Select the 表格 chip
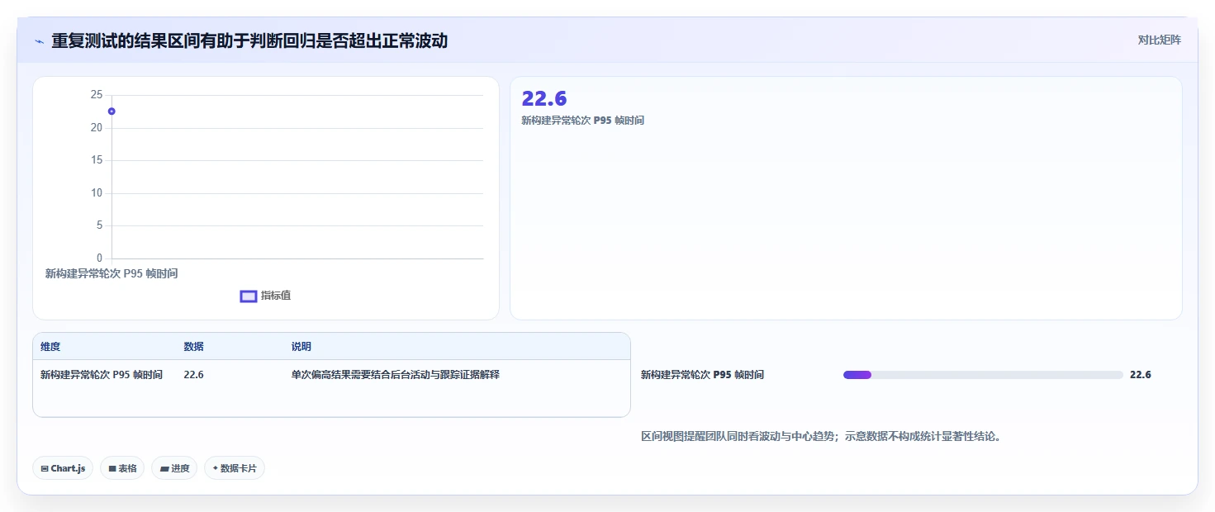Image resolution: width=1215 pixels, height=512 pixels. coord(122,468)
